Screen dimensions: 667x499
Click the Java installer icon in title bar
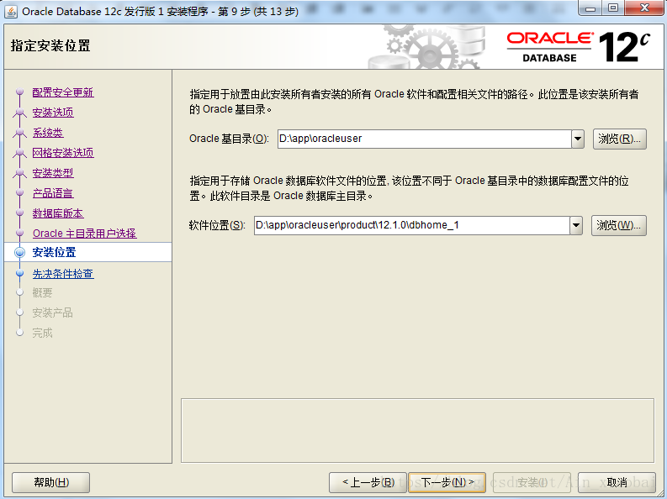pyautogui.click(x=11, y=12)
